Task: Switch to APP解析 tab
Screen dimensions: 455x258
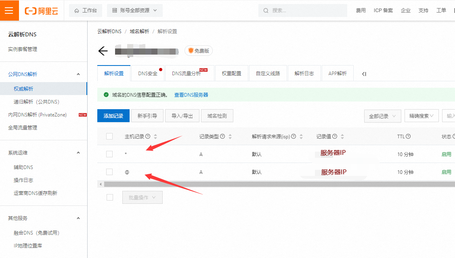Action: [x=338, y=74]
